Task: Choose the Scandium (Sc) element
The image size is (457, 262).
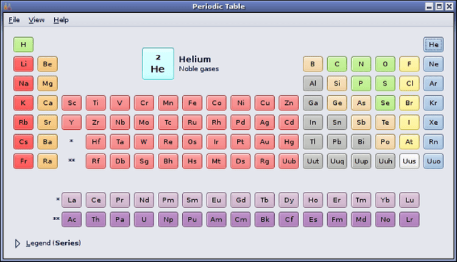Action: [x=72, y=103]
